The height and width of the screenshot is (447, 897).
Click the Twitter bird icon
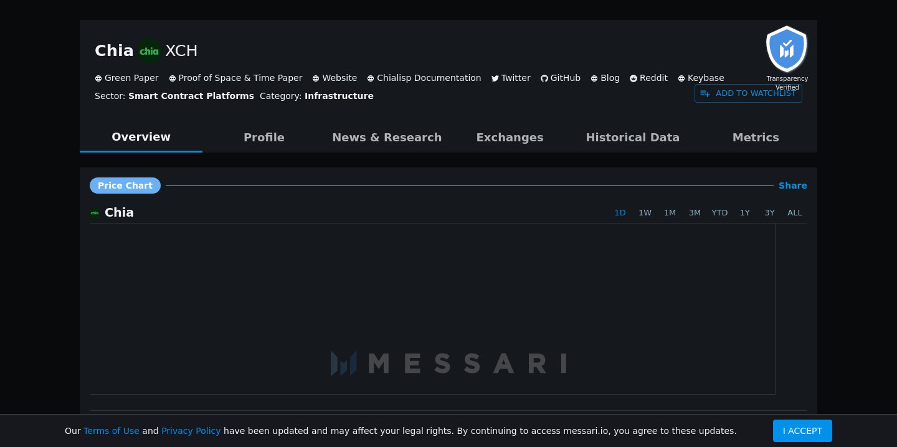coord(495,78)
